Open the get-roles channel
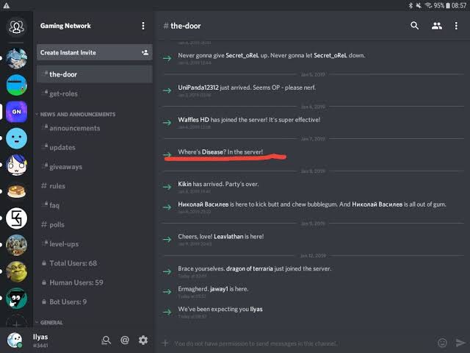The image size is (470, 353). [x=63, y=93]
